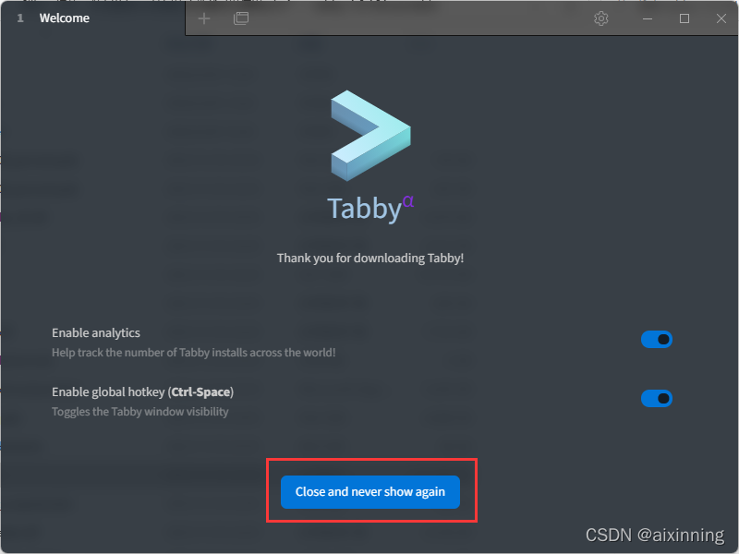This screenshot has height=554, width=739.
Task: Click the Help track Tabby installs description
Action: pos(193,353)
